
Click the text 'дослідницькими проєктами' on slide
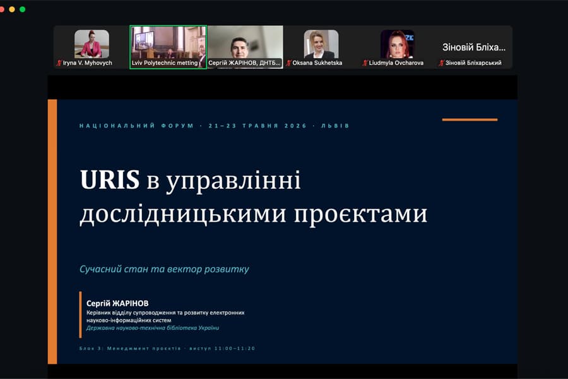coord(254,214)
